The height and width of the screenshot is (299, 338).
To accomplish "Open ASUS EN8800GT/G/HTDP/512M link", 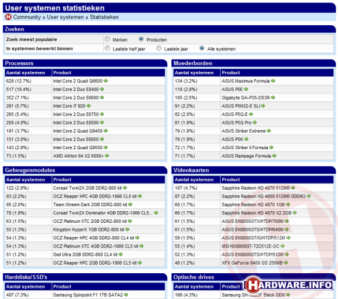I will 253,238.
